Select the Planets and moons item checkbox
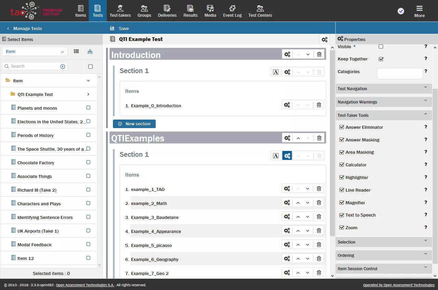The height and width of the screenshot is (290, 438). point(88,108)
